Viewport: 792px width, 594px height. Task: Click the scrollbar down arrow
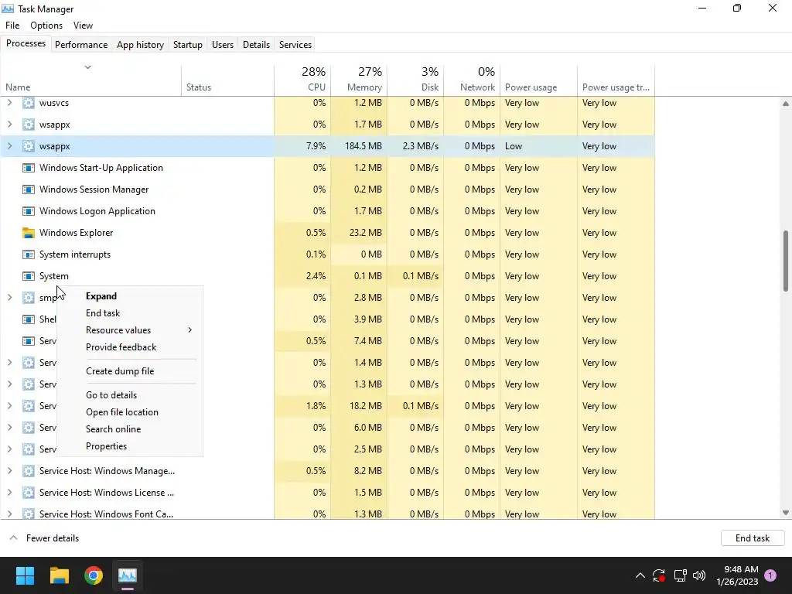(786, 513)
